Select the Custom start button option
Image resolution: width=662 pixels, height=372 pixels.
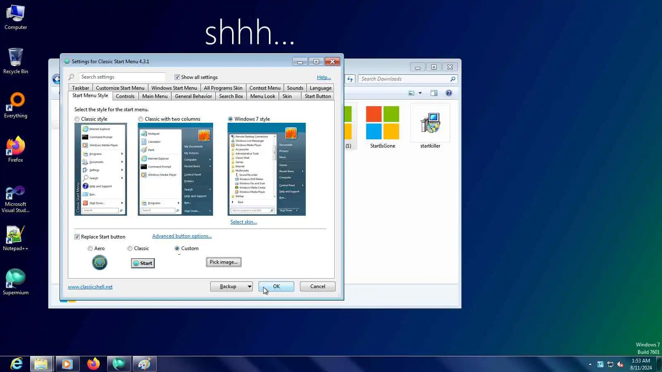click(x=177, y=248)
